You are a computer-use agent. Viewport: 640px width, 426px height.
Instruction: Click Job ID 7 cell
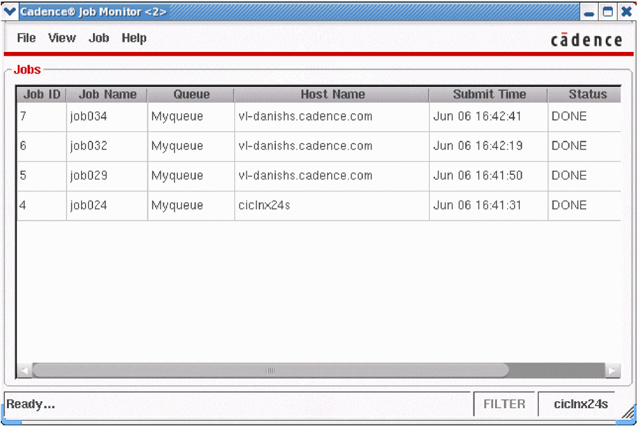(42, 117)
